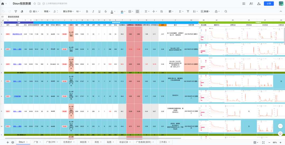Switch to the 广告 sheet tab
This screenshot has width=285, height=145.
click(x=37, y=142)
